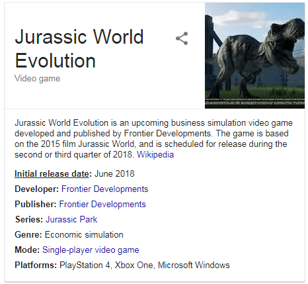Click the June 2018 release date value
This screenshot has width=308, height=284.
pos(114,174)
